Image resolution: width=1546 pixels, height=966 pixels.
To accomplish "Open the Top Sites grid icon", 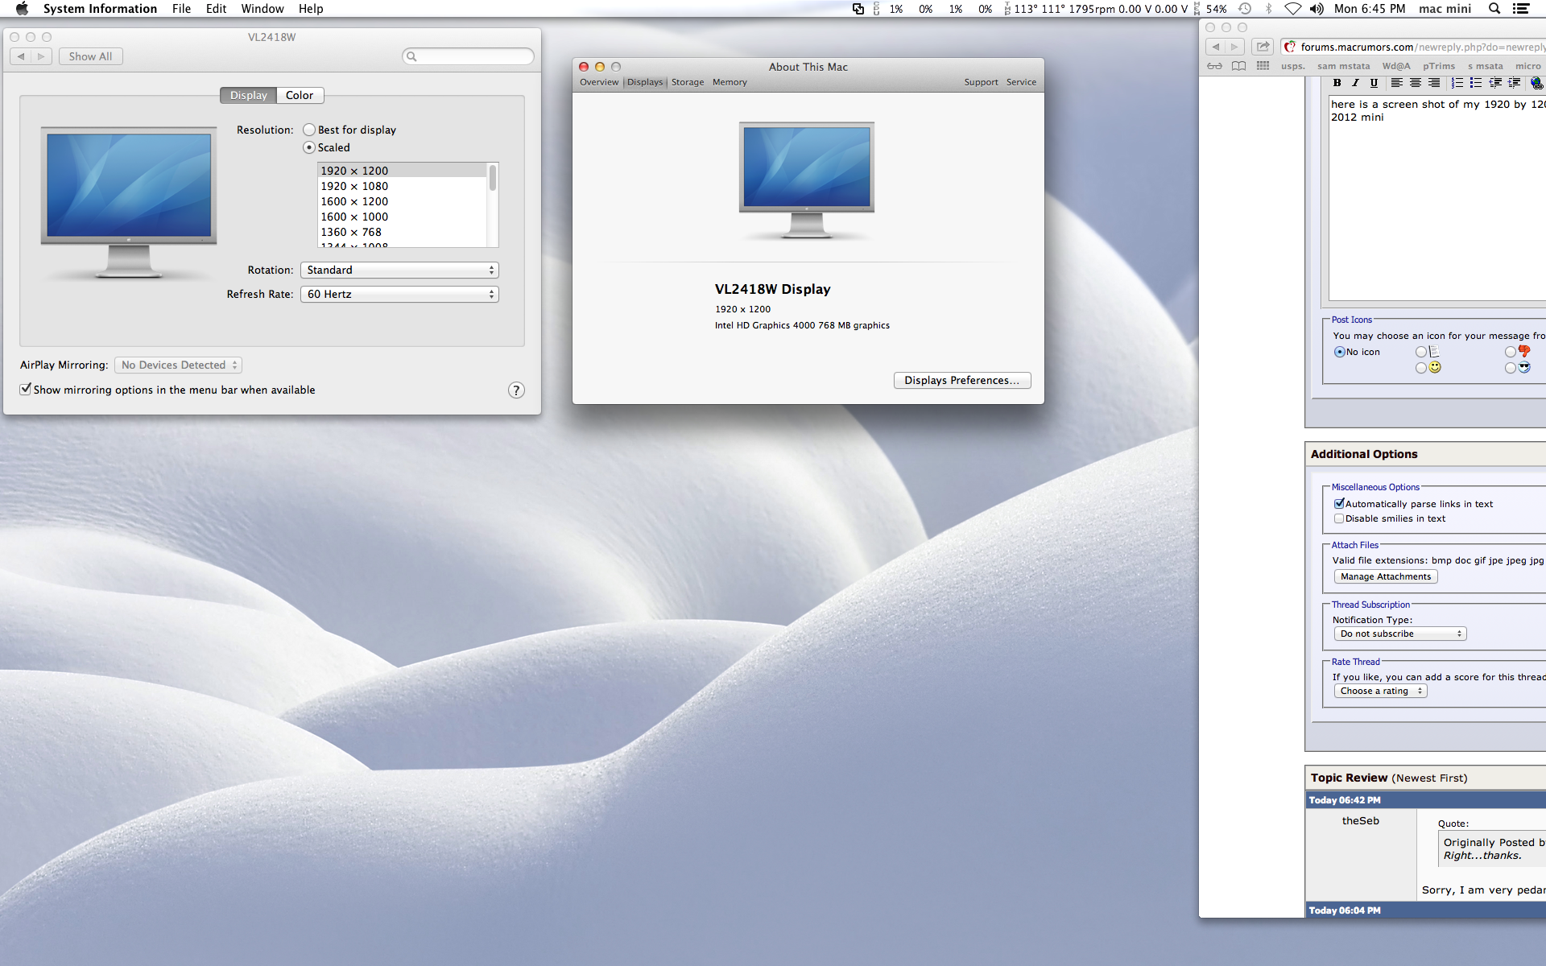I will click(1263, 66).
